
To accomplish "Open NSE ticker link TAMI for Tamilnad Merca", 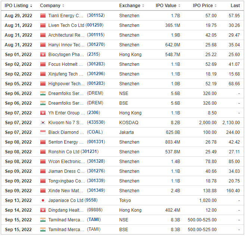I will tap(94, 220).
